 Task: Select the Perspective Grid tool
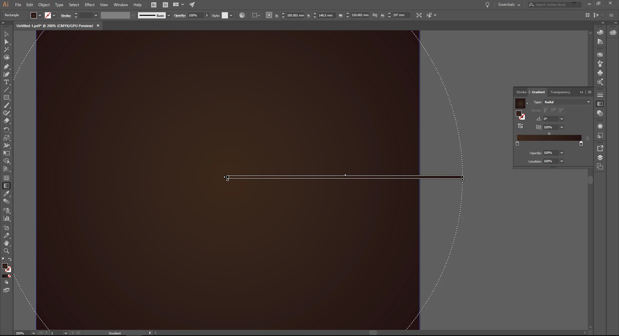coord(6,169)
